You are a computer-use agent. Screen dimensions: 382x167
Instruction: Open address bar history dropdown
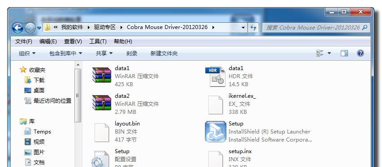click(243, 28)
